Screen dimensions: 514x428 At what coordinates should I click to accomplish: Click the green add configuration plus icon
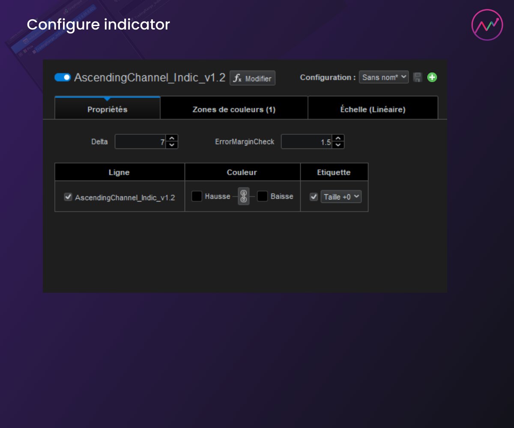[432, 77]
